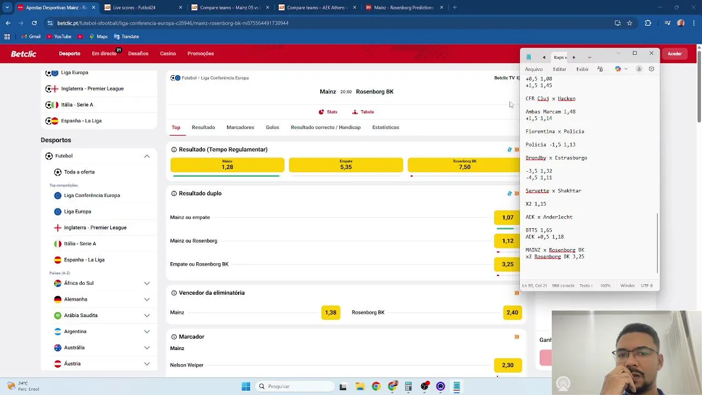Open Editar menu in Notepad
Viewport: 702px width, 395px height.
559,69
